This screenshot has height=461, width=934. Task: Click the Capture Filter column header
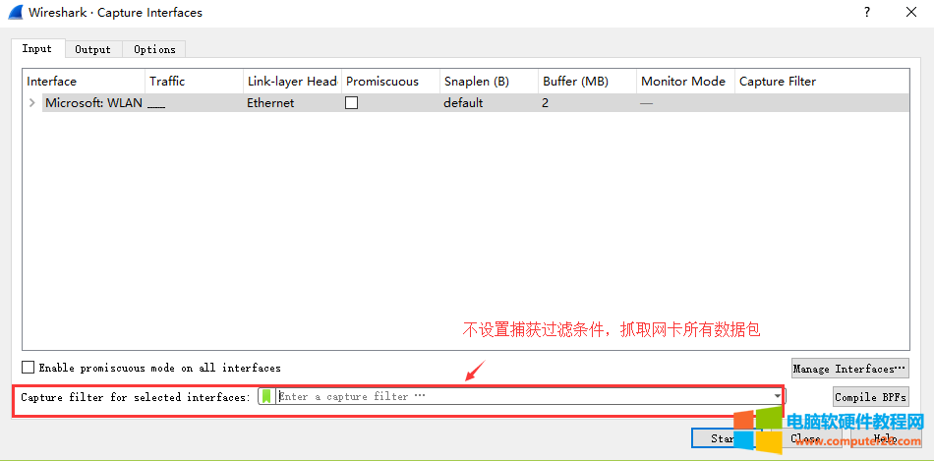coord(822,82)
